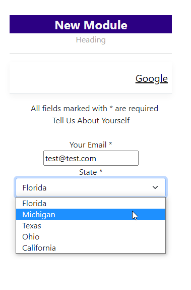
Task: Select Michigan from the State list
Action: 91,214
